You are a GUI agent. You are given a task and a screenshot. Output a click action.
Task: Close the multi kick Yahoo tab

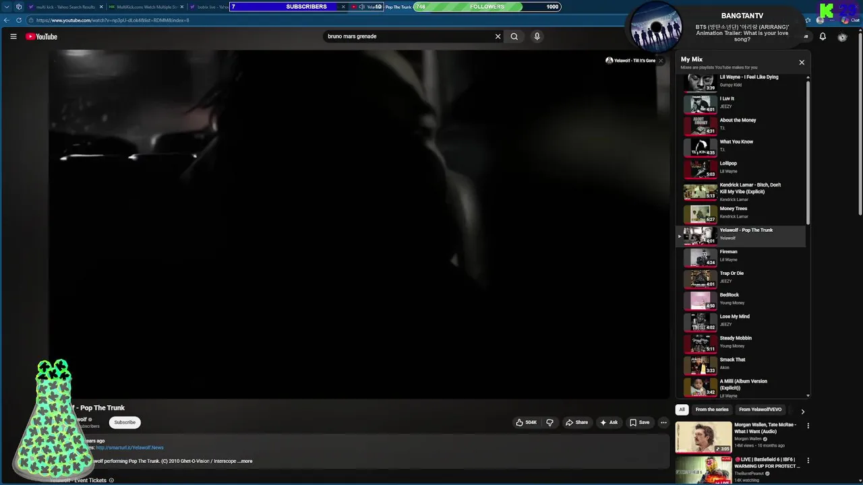(x=102, y=7)
